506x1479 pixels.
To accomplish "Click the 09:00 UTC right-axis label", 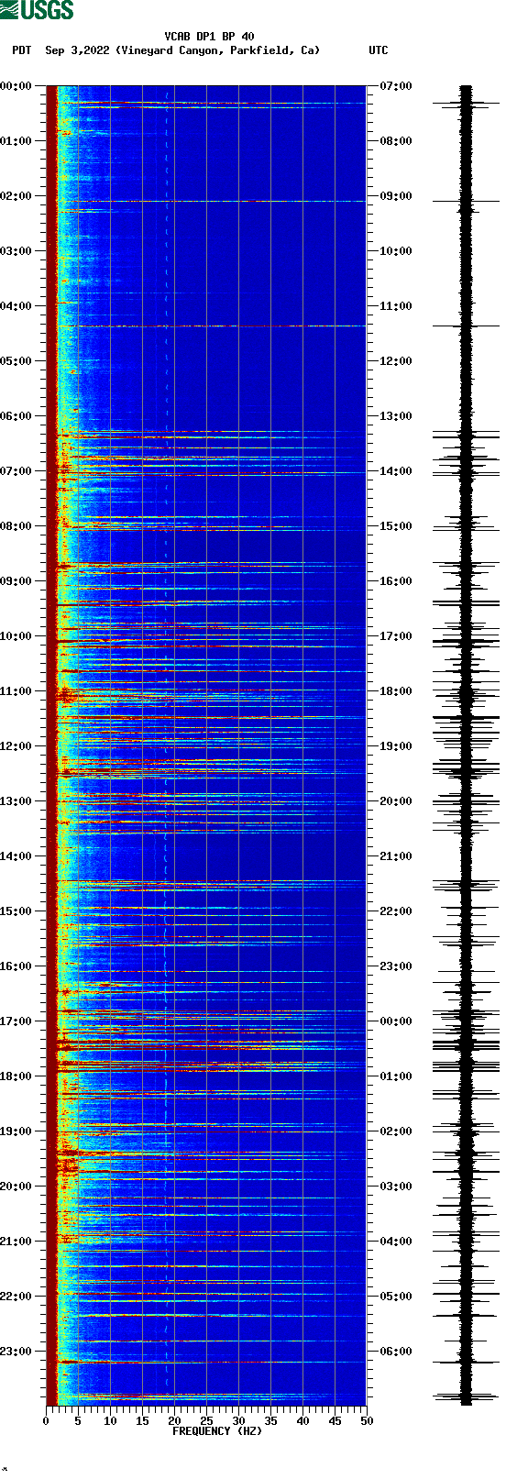I will 396,196.
